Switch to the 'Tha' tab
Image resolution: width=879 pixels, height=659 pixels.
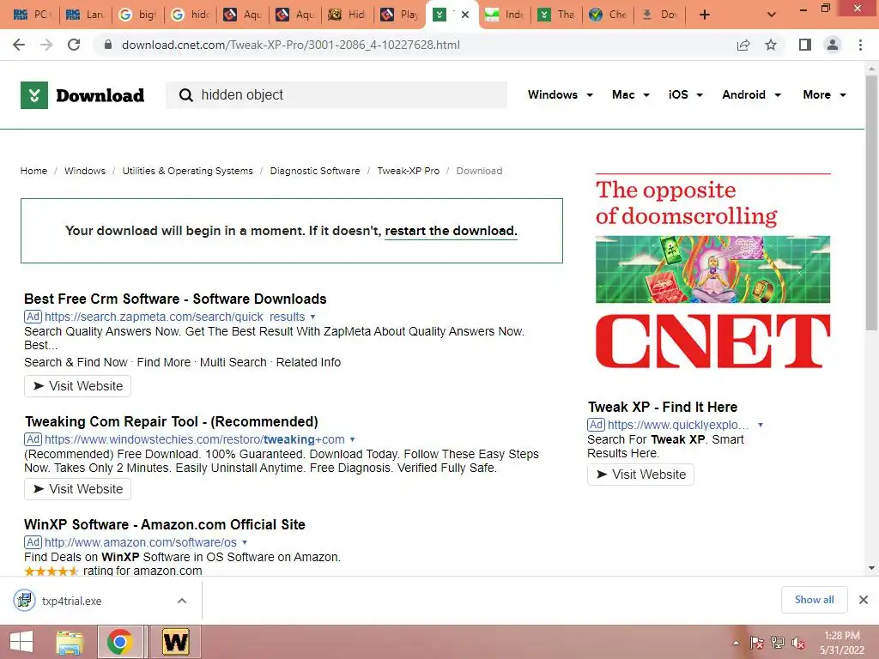(556, 15)
